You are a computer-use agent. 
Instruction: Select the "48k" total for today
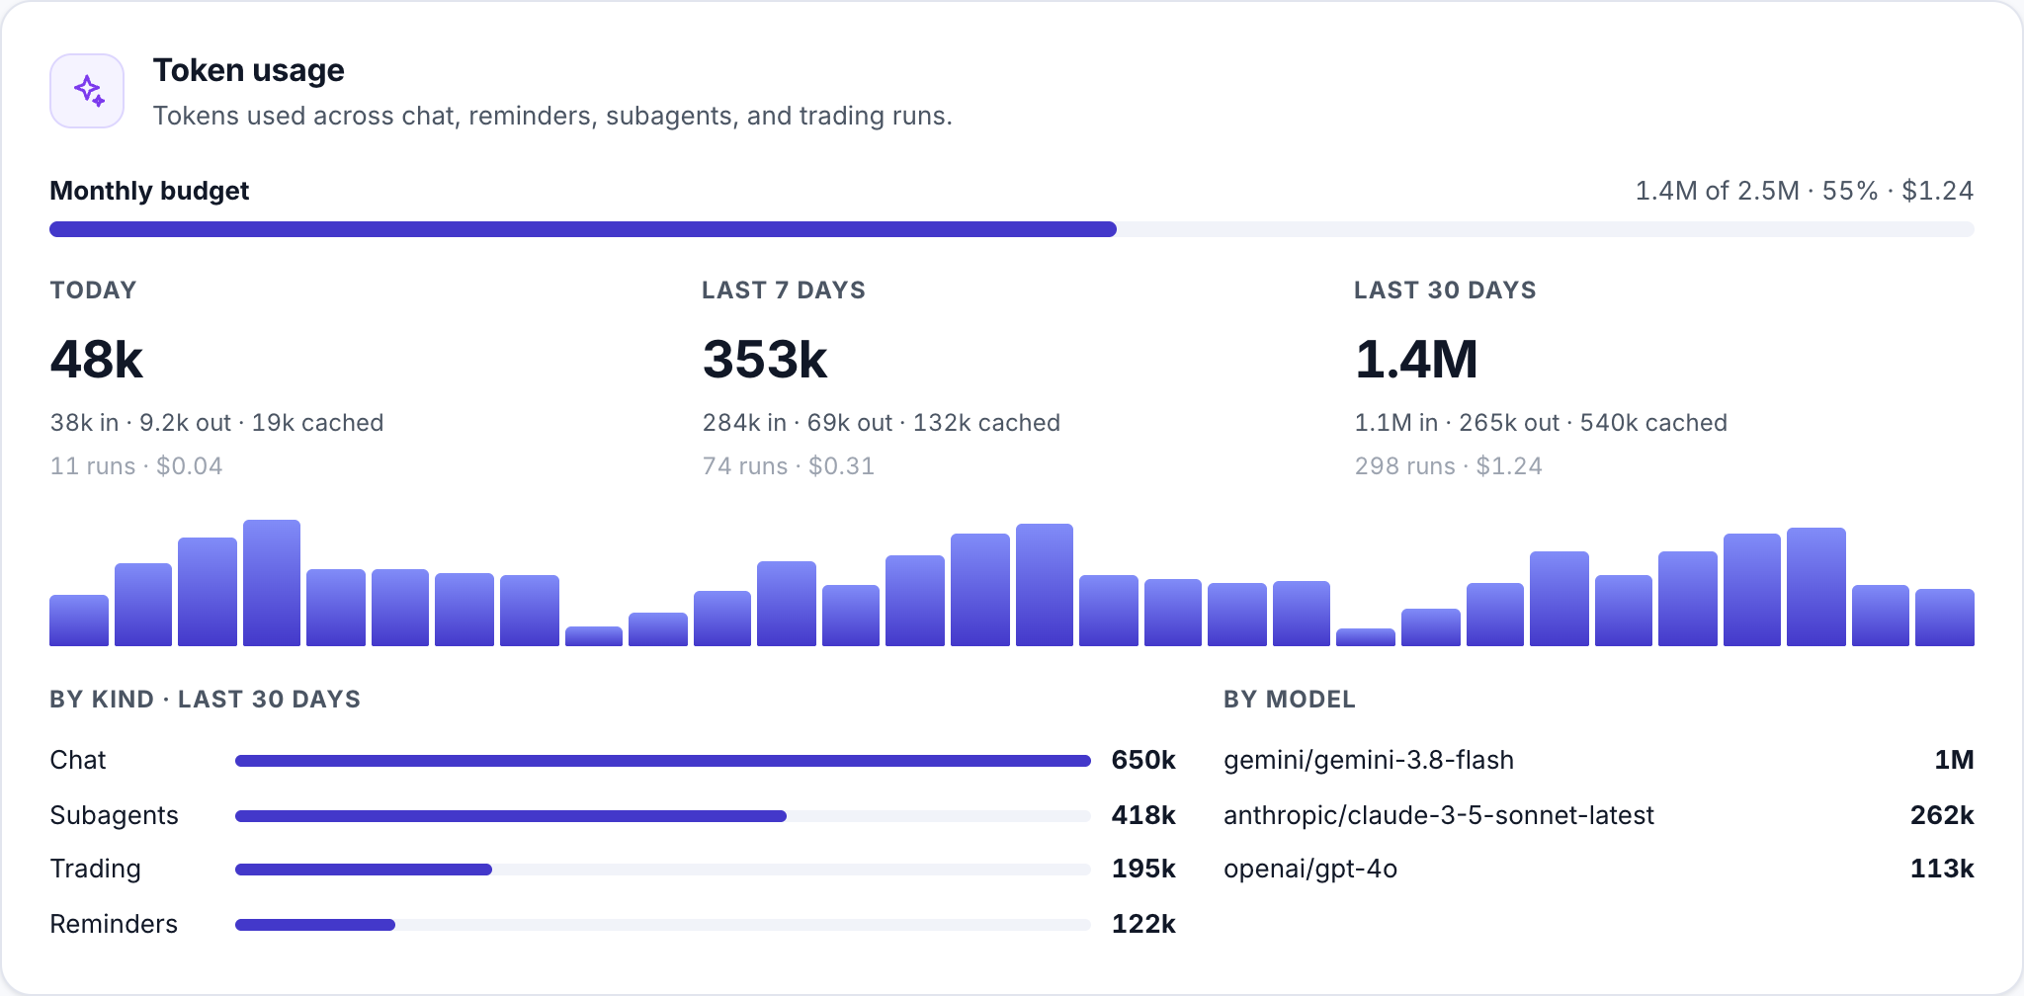pos(97,359)
